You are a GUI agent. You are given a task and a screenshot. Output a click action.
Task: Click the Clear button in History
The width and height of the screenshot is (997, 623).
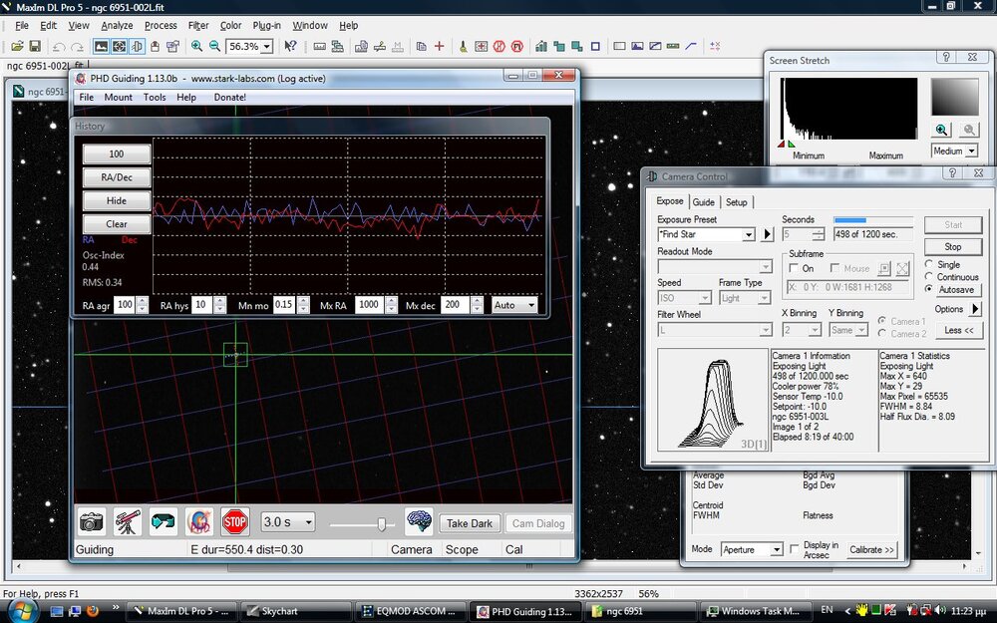point(117,224)
